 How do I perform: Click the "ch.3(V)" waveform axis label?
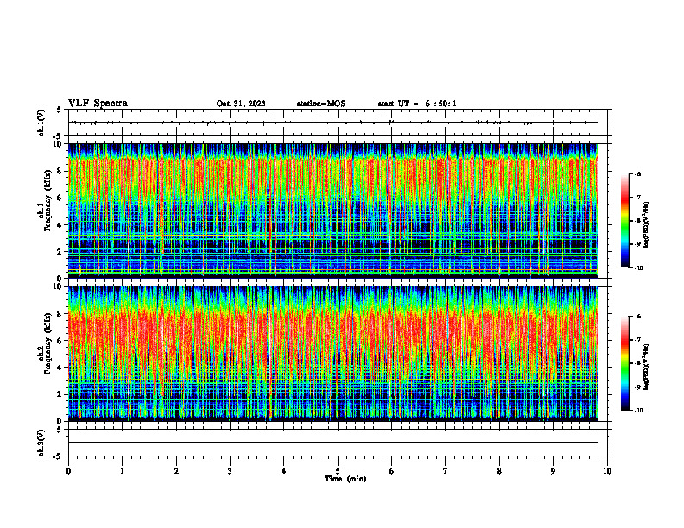tap(41, 443)
